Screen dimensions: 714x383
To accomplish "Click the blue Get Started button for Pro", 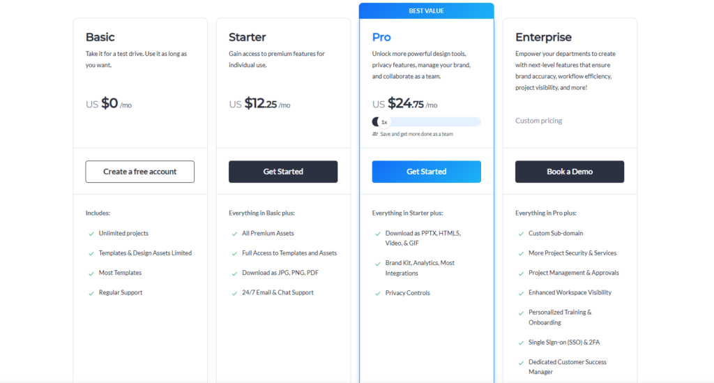I will (426, 172).
